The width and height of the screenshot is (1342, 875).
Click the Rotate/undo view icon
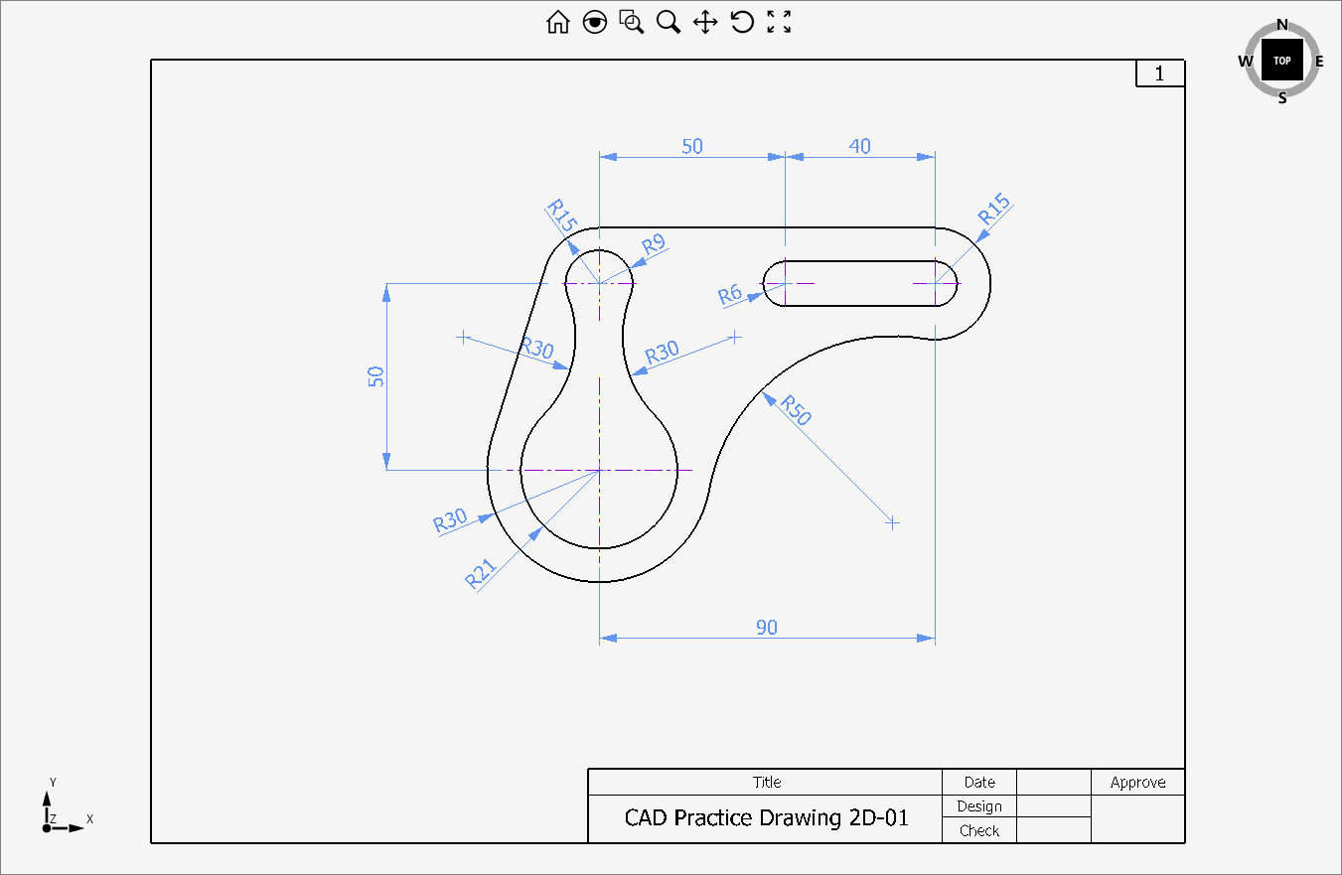point(742,22)
